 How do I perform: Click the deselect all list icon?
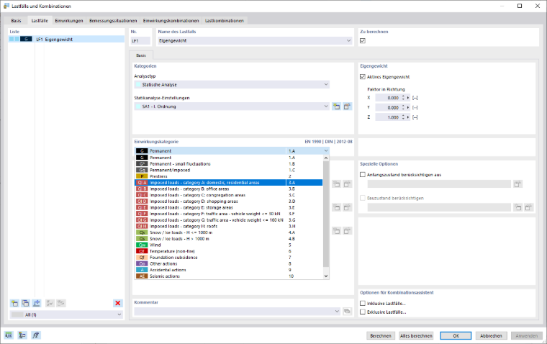tap(61, 303)
